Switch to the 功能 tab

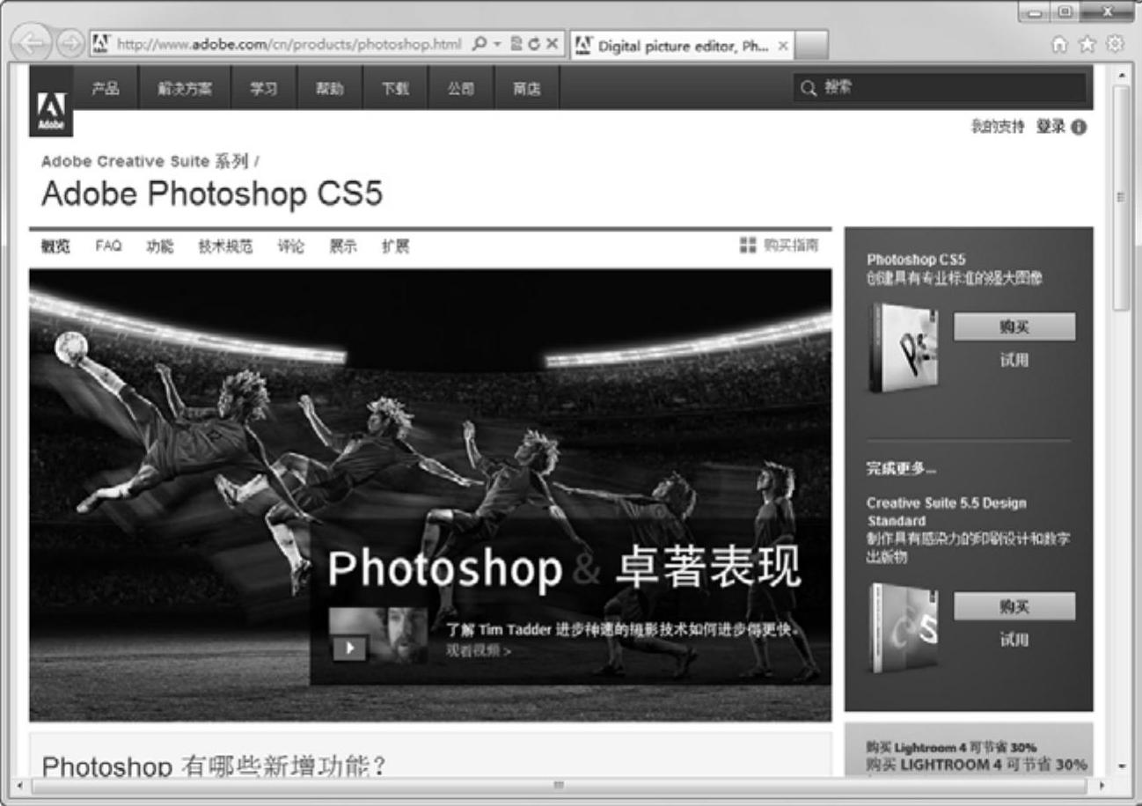(x=160, y=247)
